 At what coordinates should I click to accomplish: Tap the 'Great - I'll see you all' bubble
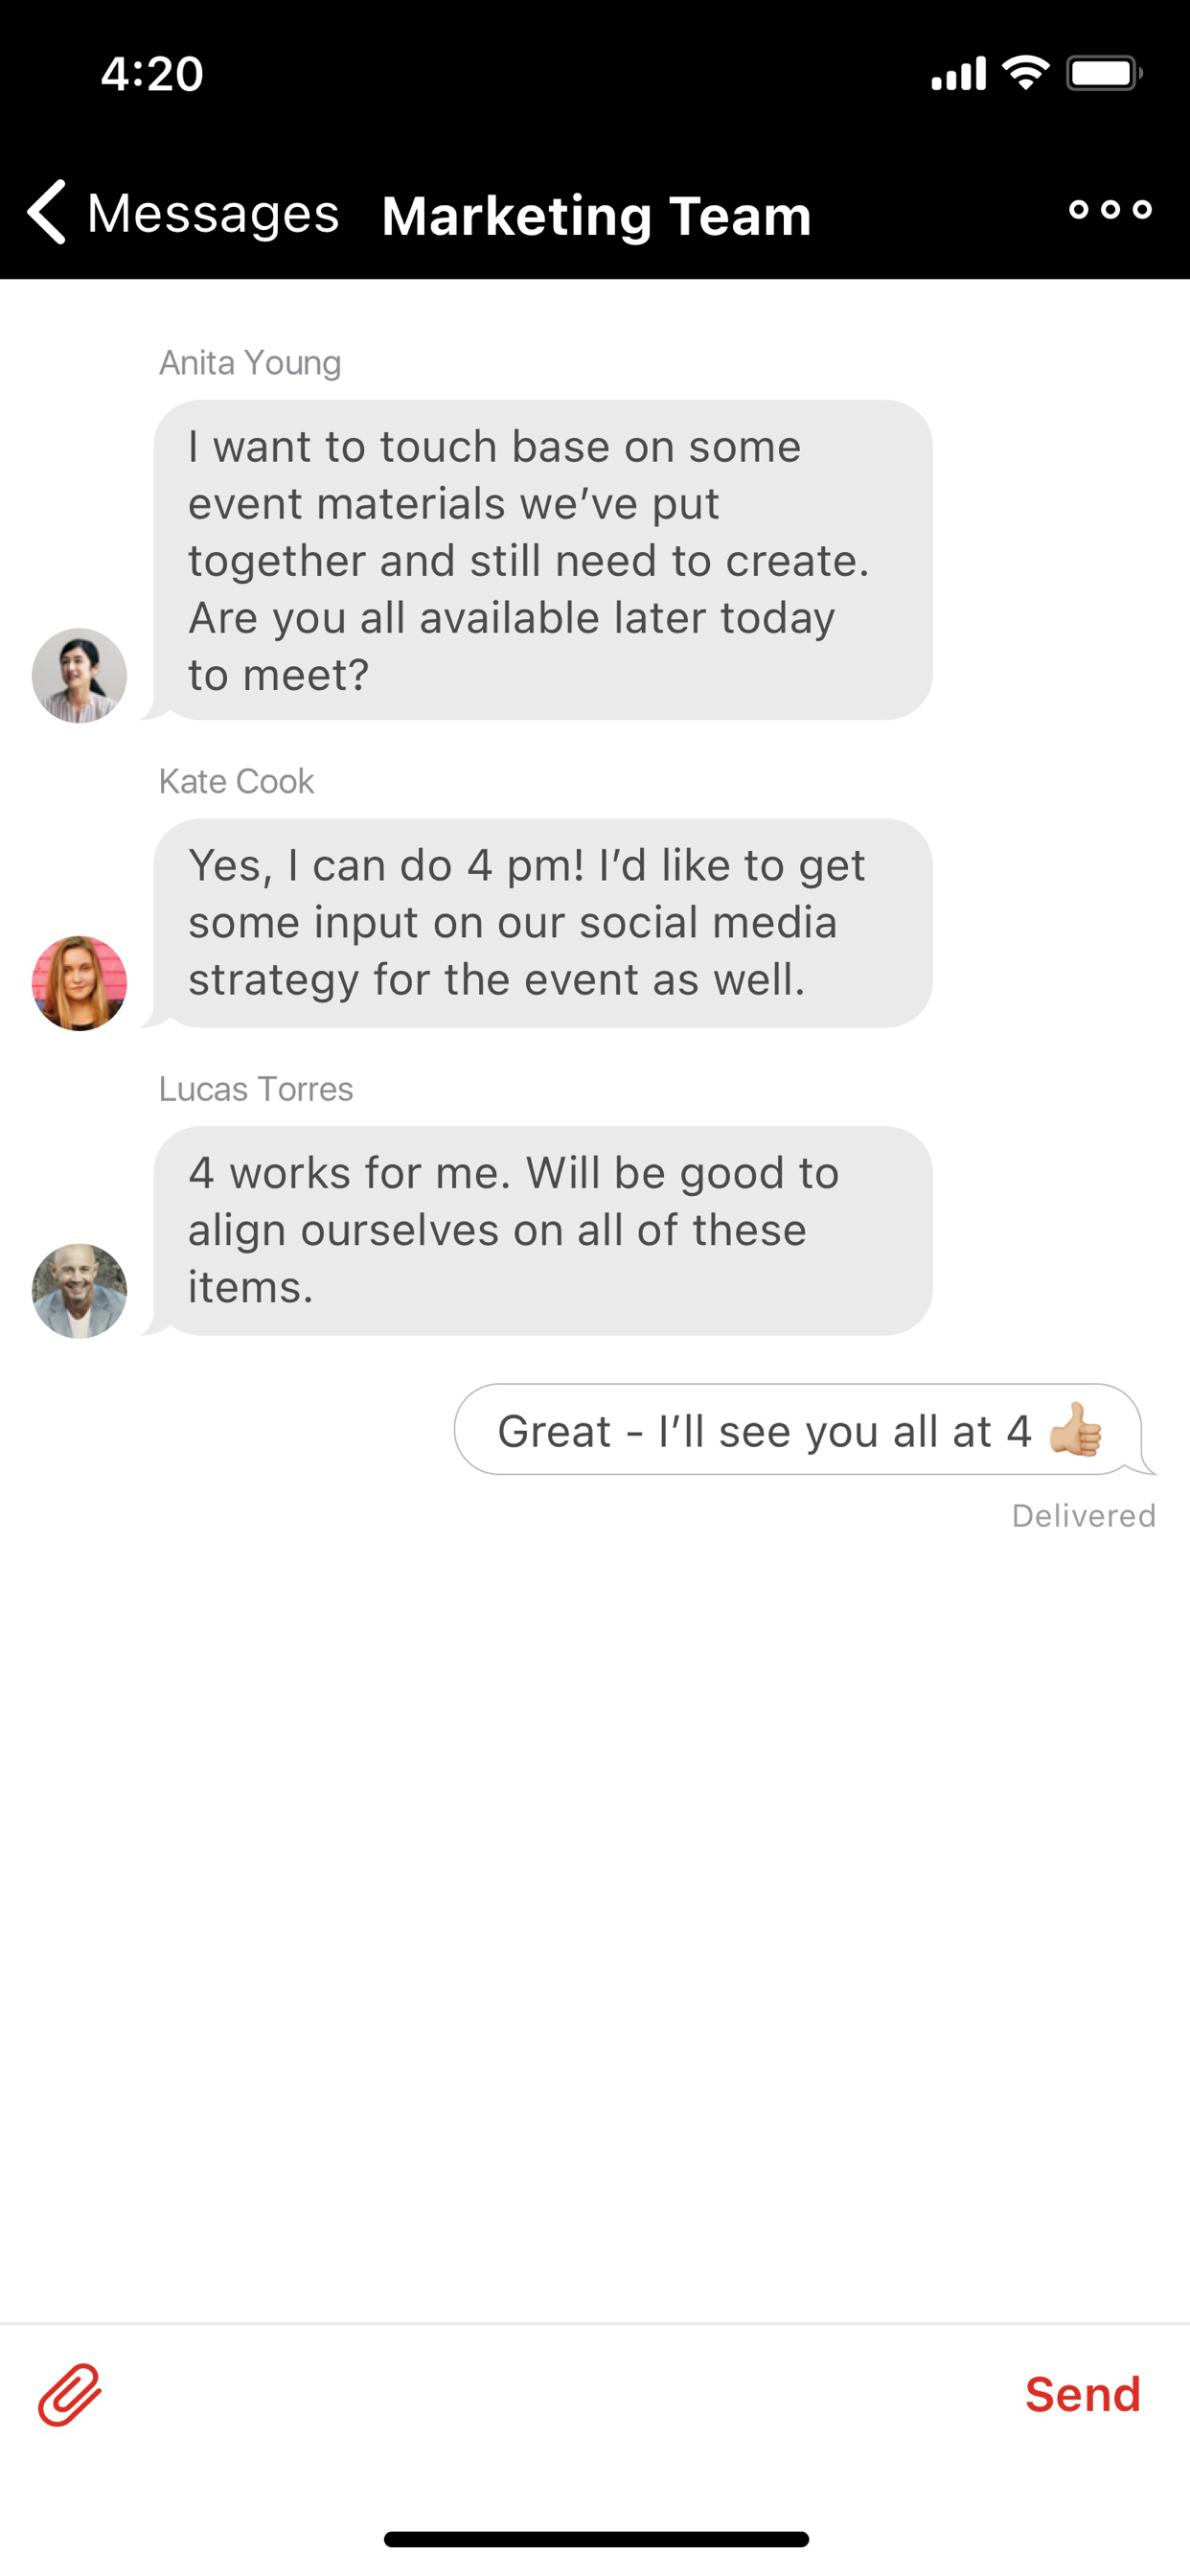799,1430
